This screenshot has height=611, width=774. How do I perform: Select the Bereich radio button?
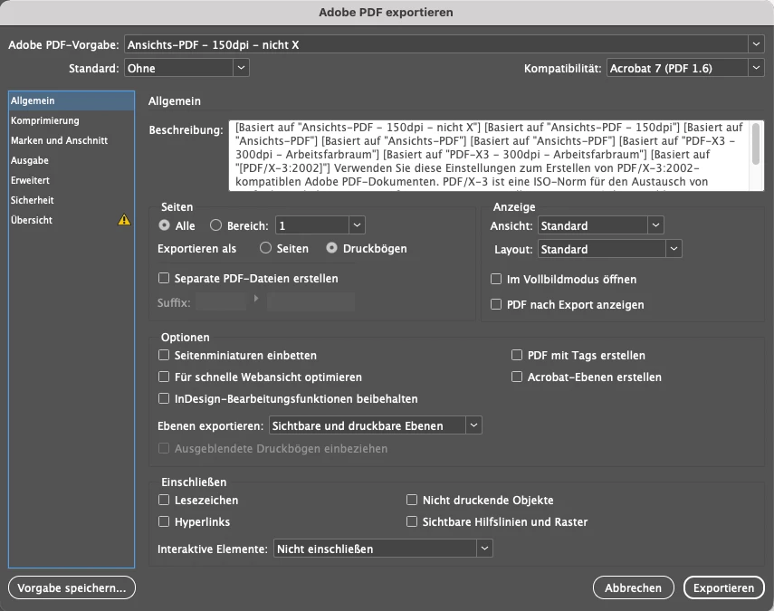(x=215, y=225)
